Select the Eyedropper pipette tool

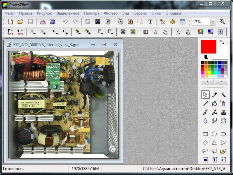[x=214, y=94]
